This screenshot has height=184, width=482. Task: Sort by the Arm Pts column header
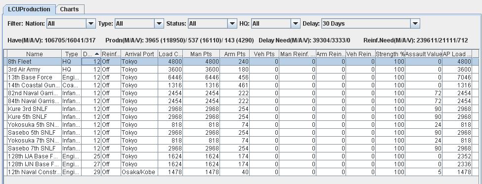[x=235, y=54]
